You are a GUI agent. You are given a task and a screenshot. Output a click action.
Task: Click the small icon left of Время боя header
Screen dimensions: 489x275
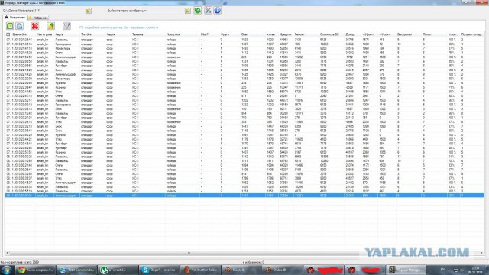point(8,34)
